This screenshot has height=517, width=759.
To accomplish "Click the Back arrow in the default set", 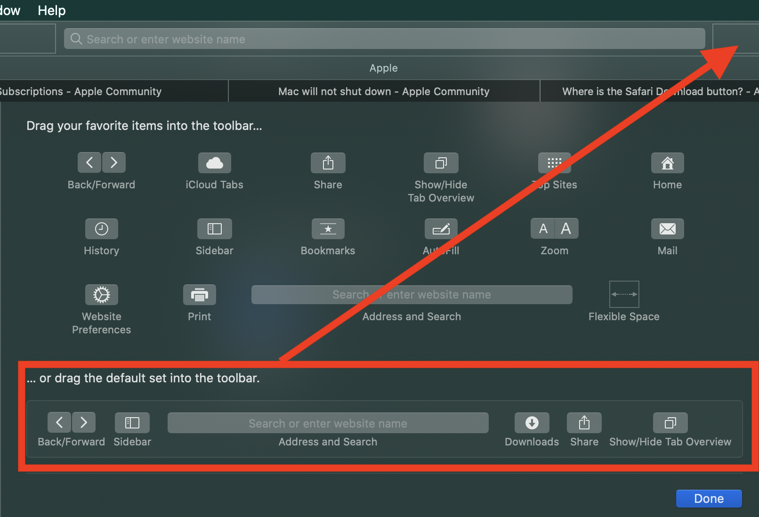I will tap(59, 422).
